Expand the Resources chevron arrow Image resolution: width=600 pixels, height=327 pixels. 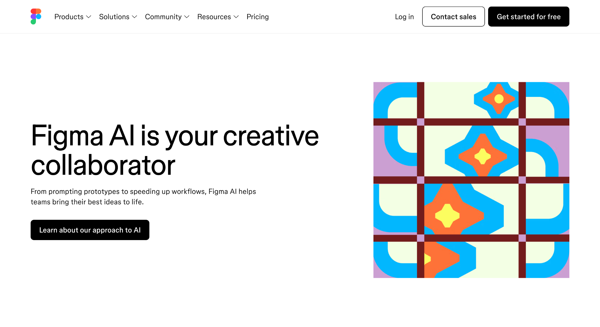(236, 17)
